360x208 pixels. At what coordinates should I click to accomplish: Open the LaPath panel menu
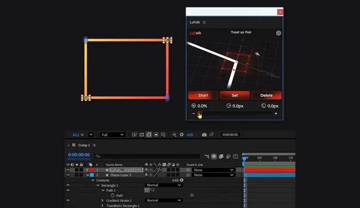click(204, 22)
